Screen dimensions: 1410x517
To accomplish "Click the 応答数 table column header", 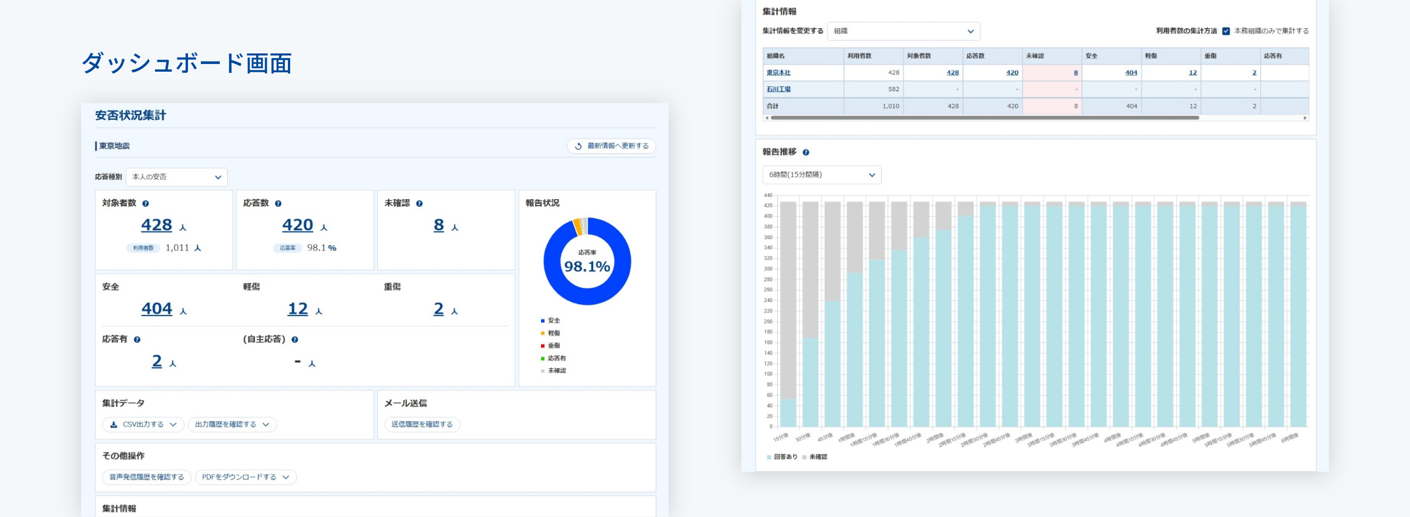I will point(993,56).
